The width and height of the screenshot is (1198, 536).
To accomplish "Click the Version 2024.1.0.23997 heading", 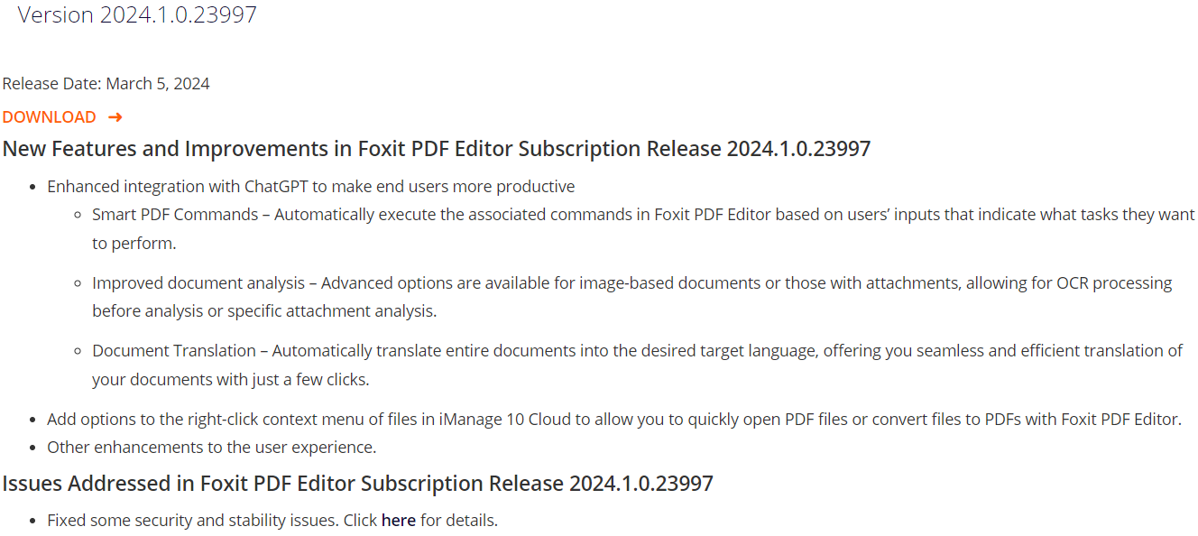I will [x=137, y=14].
